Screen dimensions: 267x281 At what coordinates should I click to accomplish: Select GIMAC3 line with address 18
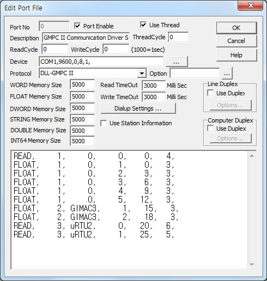tap(96, 217)
